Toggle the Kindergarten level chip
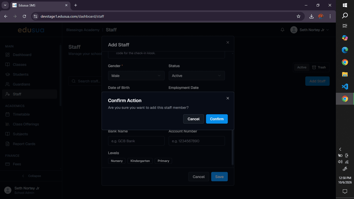Viewport: 354px width, 199px height. click(x=140, y=161)
